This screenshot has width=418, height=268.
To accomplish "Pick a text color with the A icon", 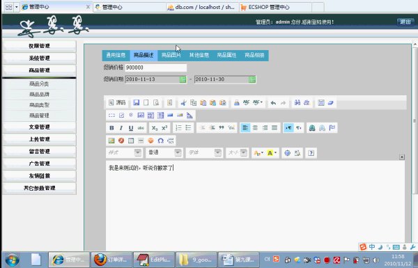I will [258, 153].
